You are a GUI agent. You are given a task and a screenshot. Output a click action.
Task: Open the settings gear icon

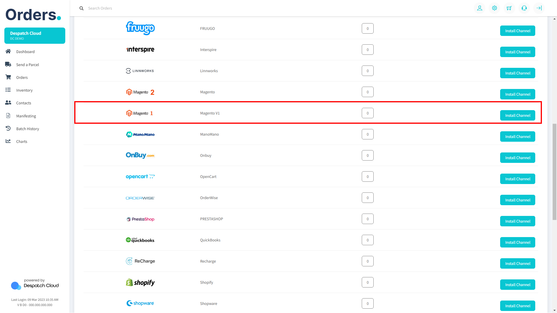coord(494,8)
